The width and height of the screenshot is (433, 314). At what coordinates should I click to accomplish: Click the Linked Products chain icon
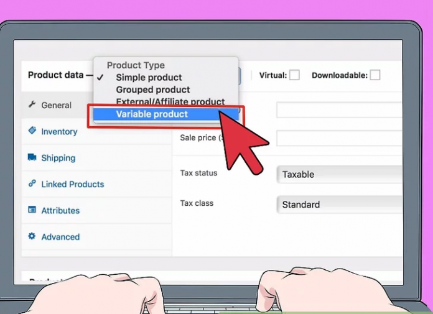click(x=32, y=184)
